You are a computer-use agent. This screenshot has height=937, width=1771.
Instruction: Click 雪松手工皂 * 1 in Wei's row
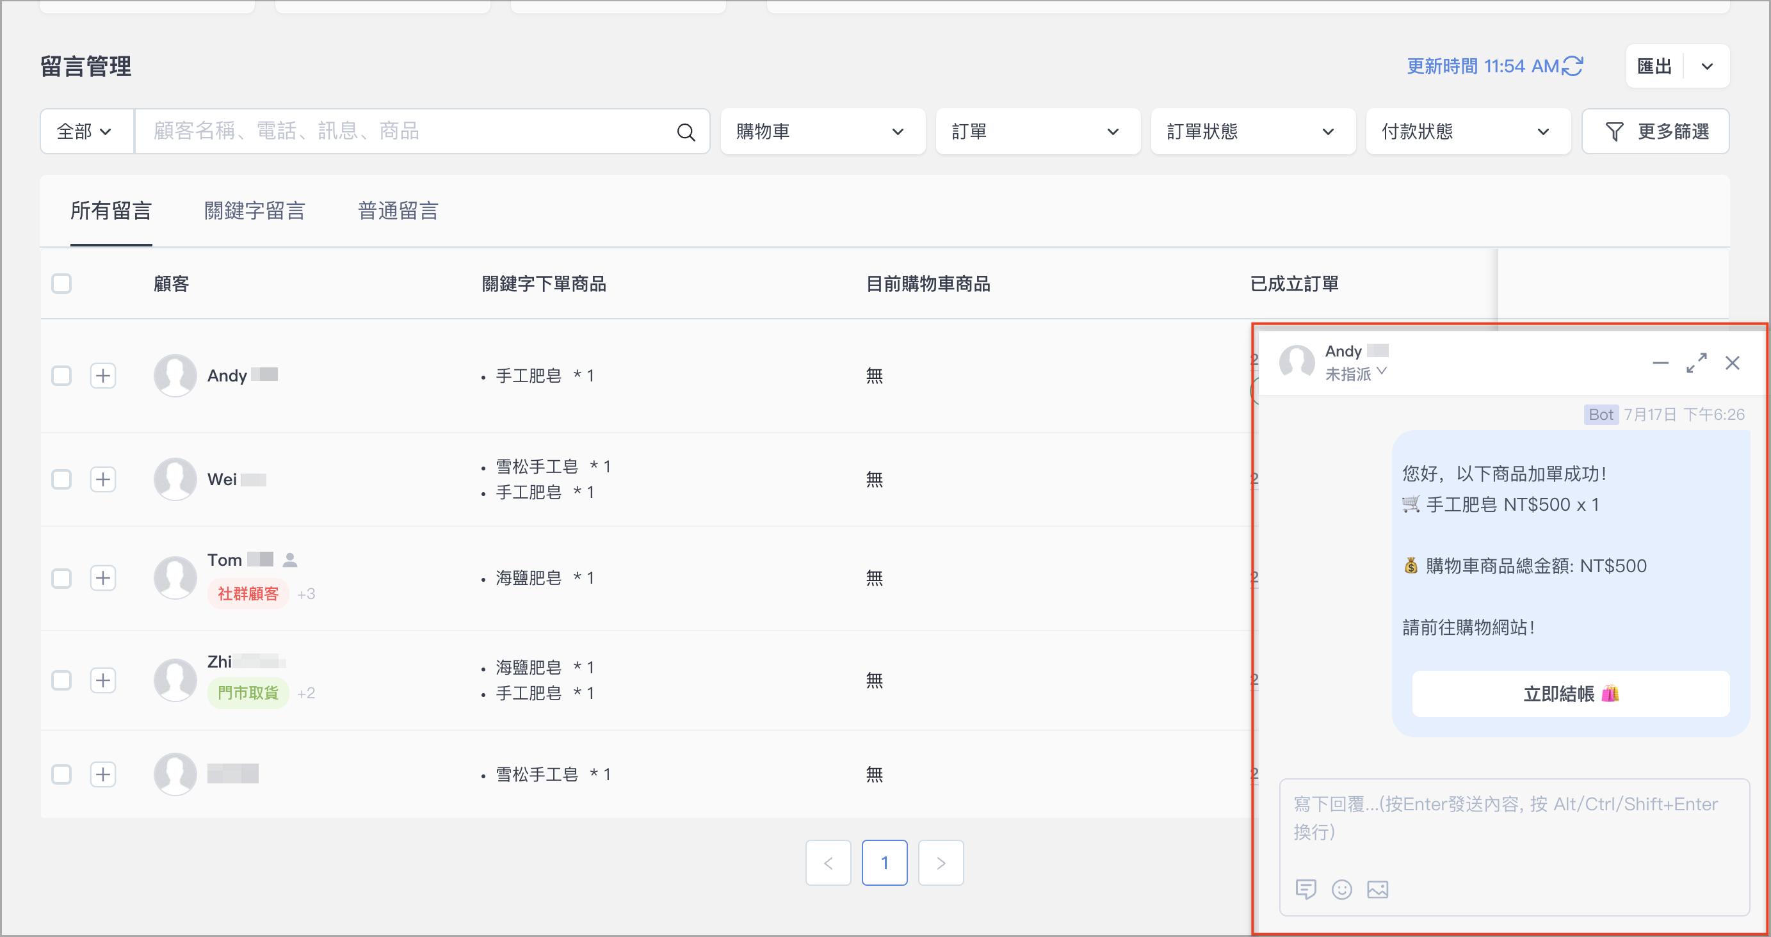553,466
